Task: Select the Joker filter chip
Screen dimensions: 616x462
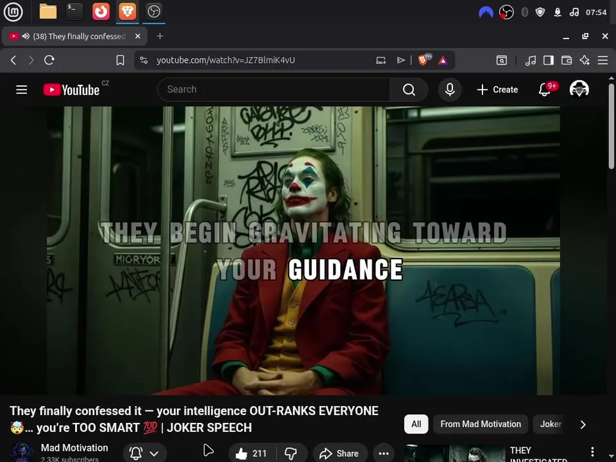Action: pos(551,424)
